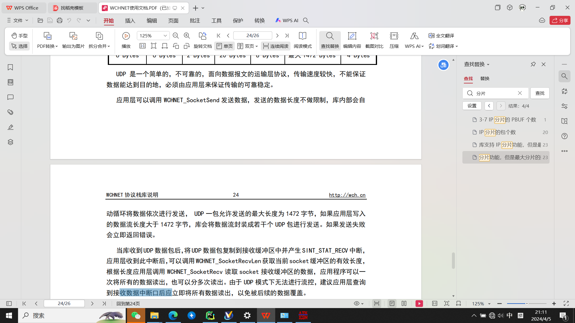Open PDF转换 dropdown
The image size is (575, 323).
coord(47,46)
